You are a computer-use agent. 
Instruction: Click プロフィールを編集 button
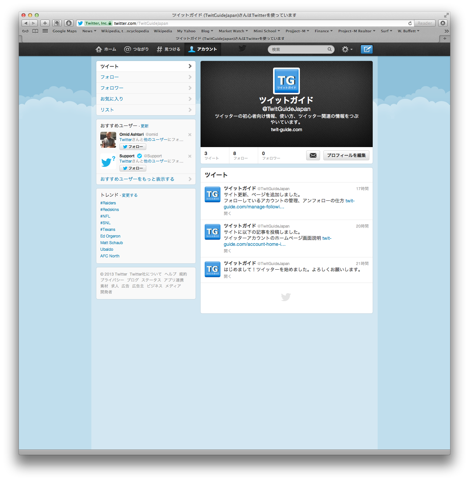[x=346, y=155]
